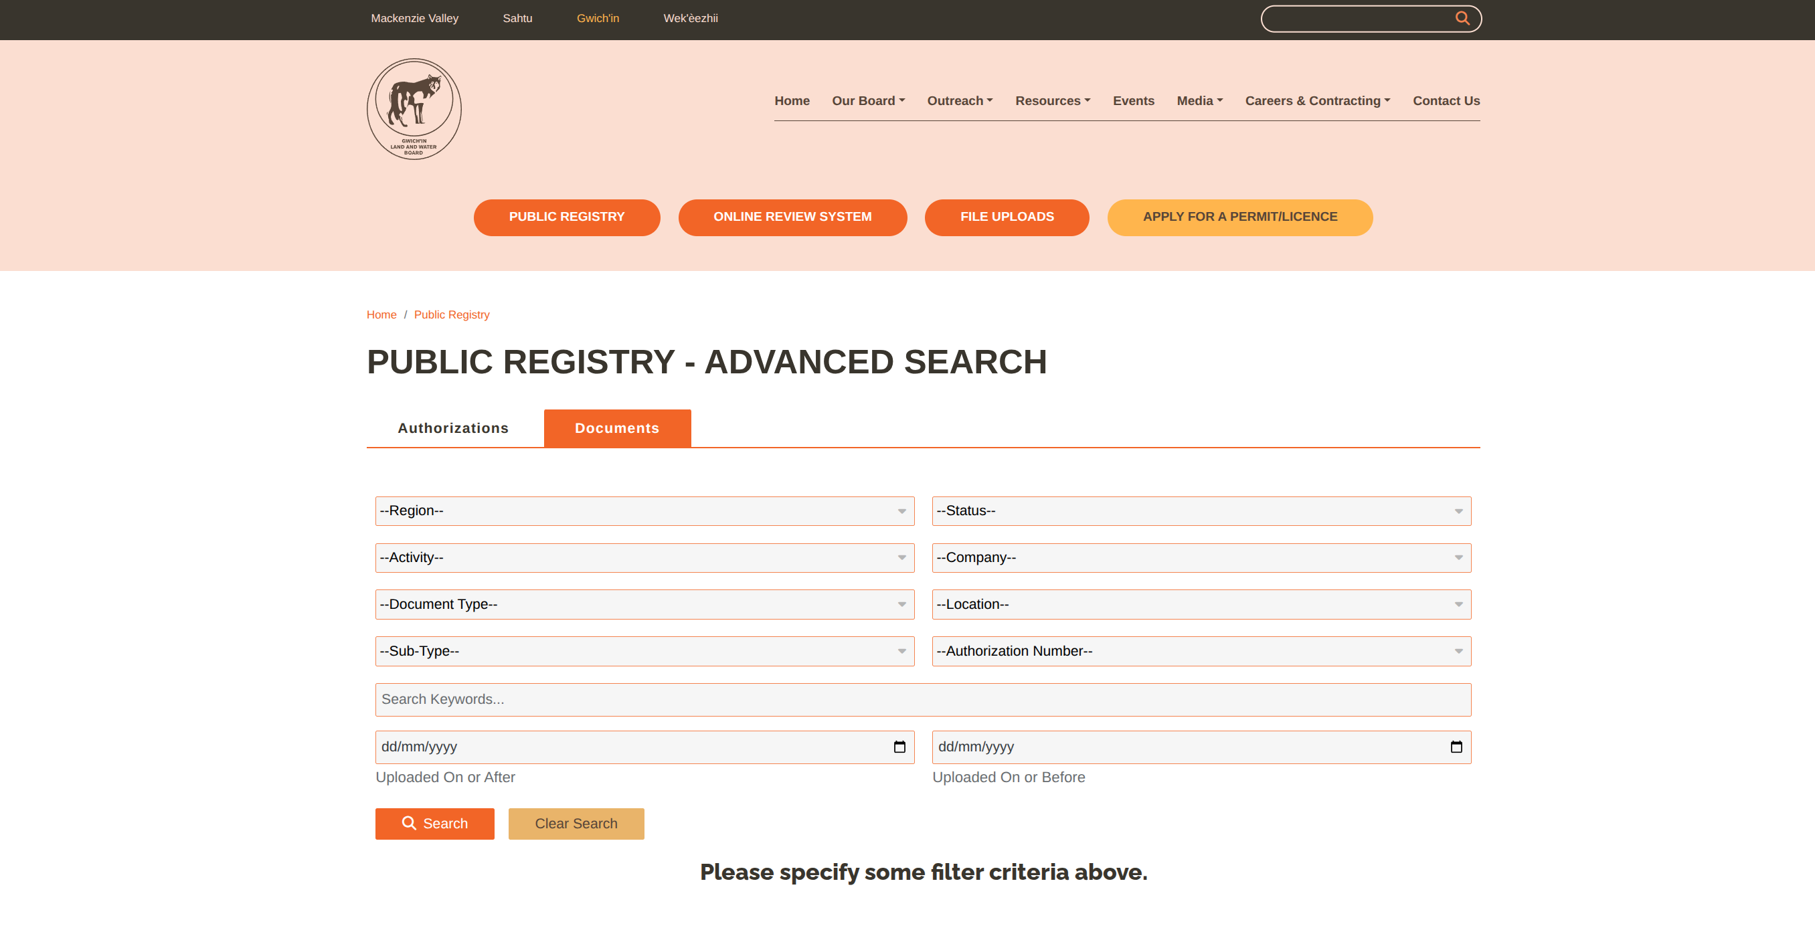Open the Resources menu
Image resolution: width=1815 pixels, height=928 pixels.
(1053, 101)
